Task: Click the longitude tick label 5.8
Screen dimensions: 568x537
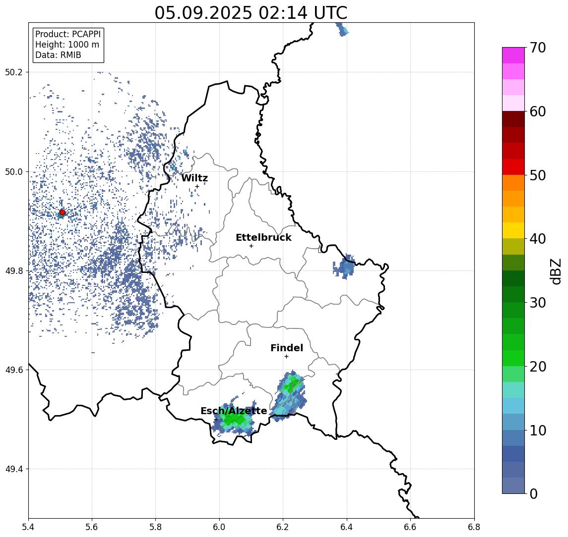Action: pyautogui.click(x=156, y=527)
